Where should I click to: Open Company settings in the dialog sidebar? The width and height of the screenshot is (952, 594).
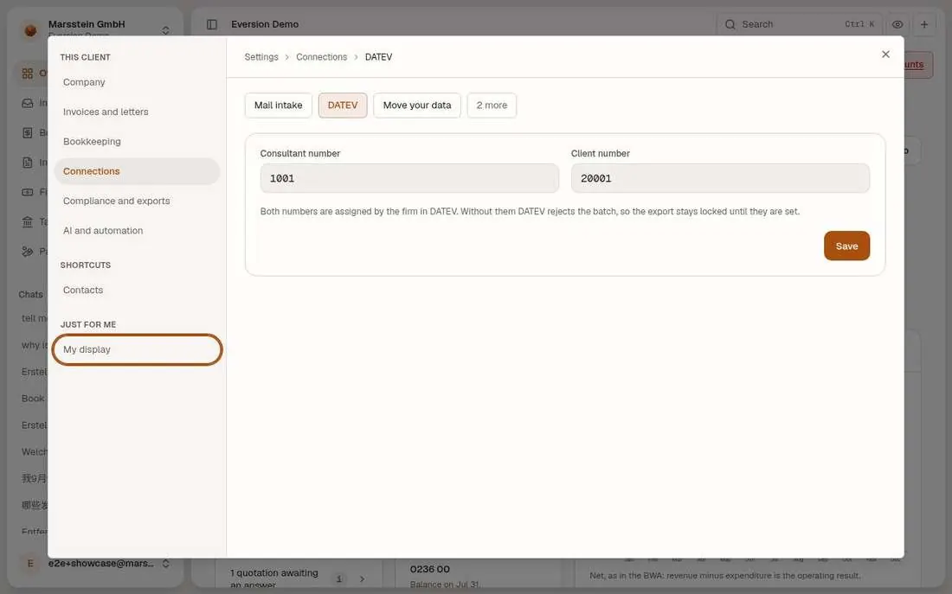tap(137, 82)
